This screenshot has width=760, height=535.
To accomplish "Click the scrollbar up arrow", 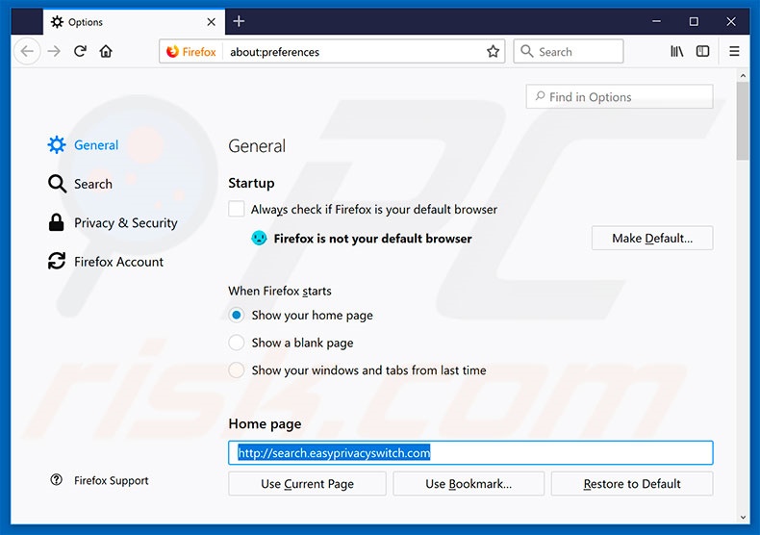I will [743, 76].
